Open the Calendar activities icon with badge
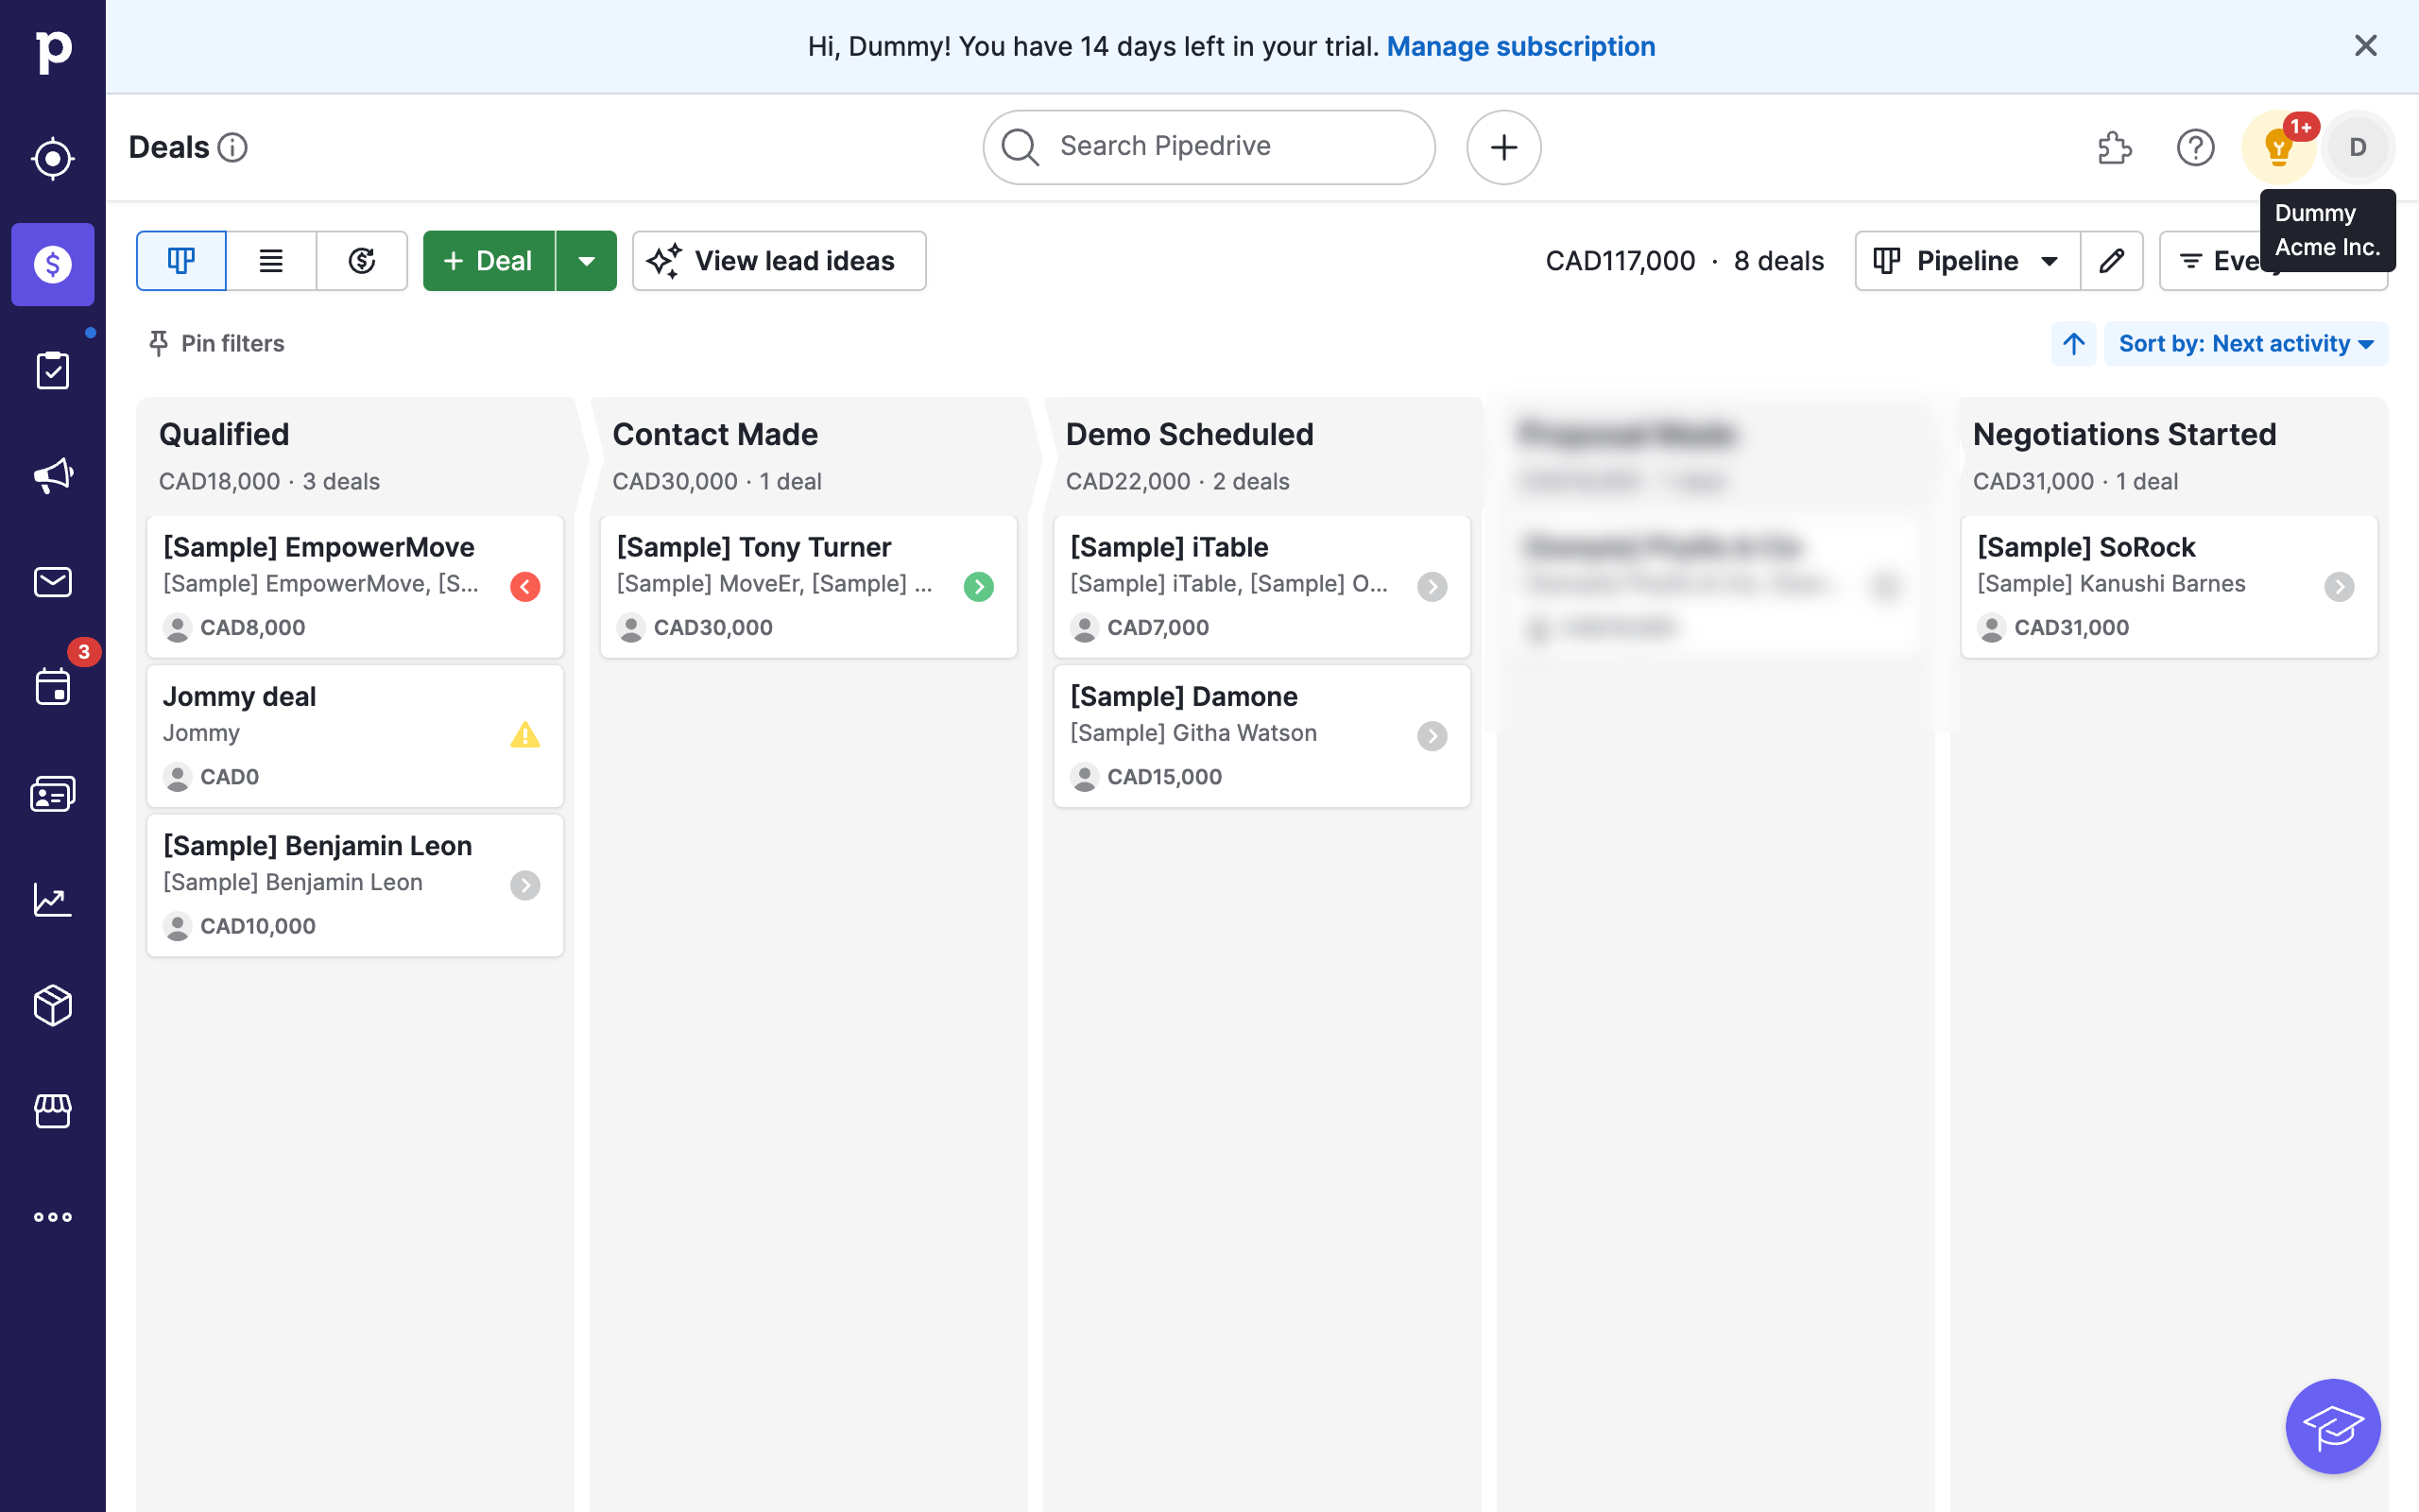2419x1512 pixels. 52,688
